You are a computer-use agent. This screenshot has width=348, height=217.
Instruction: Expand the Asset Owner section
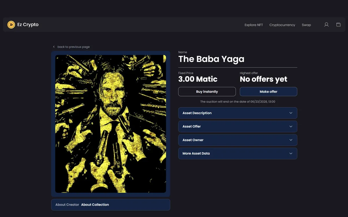[238, 140]
